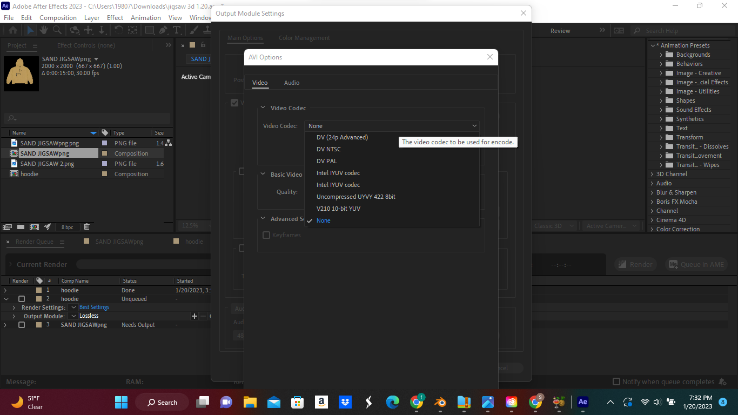Switch to the Audio tab in AVI Options
Viewport: 738px width, 415px height.
click(x=292, y=83)
